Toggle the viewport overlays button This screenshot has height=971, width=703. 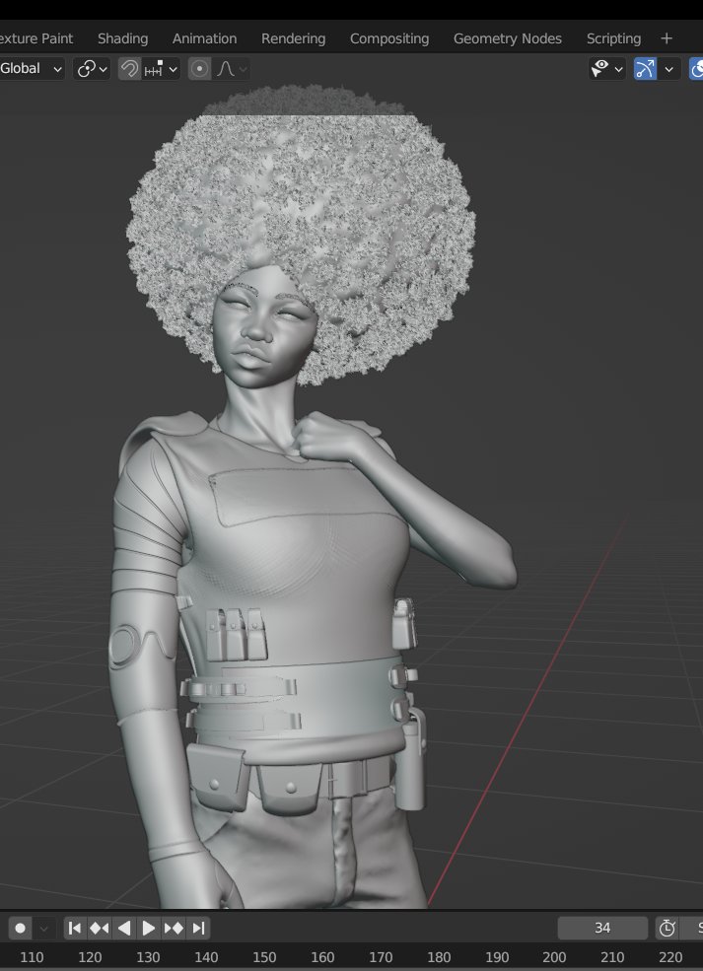click(x=696, y=69)
